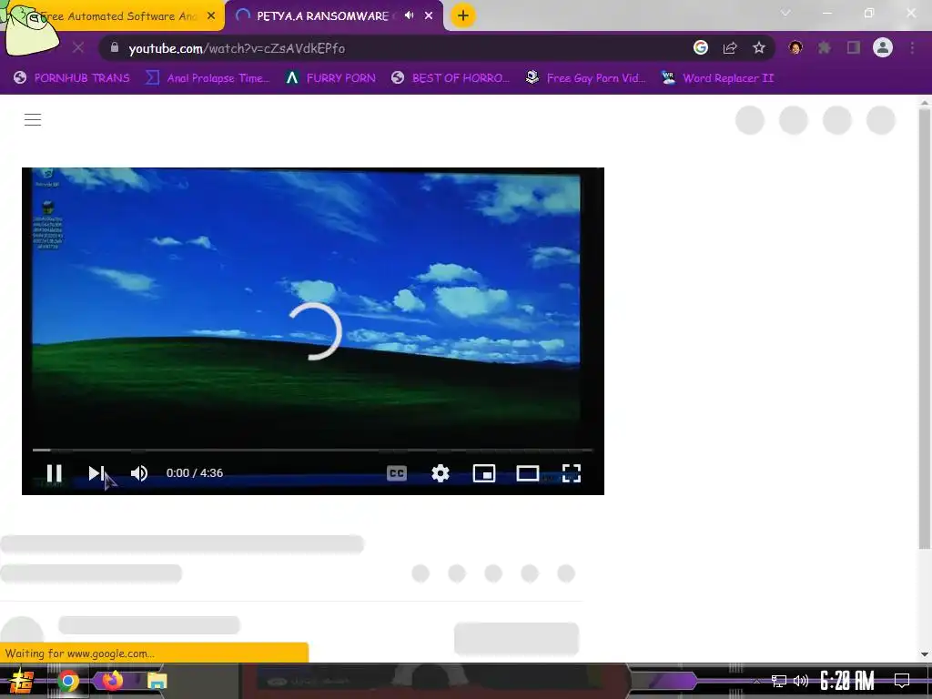Switch to theater mode
The width and height of the screenshot is (932, 699).
[528, 473]
